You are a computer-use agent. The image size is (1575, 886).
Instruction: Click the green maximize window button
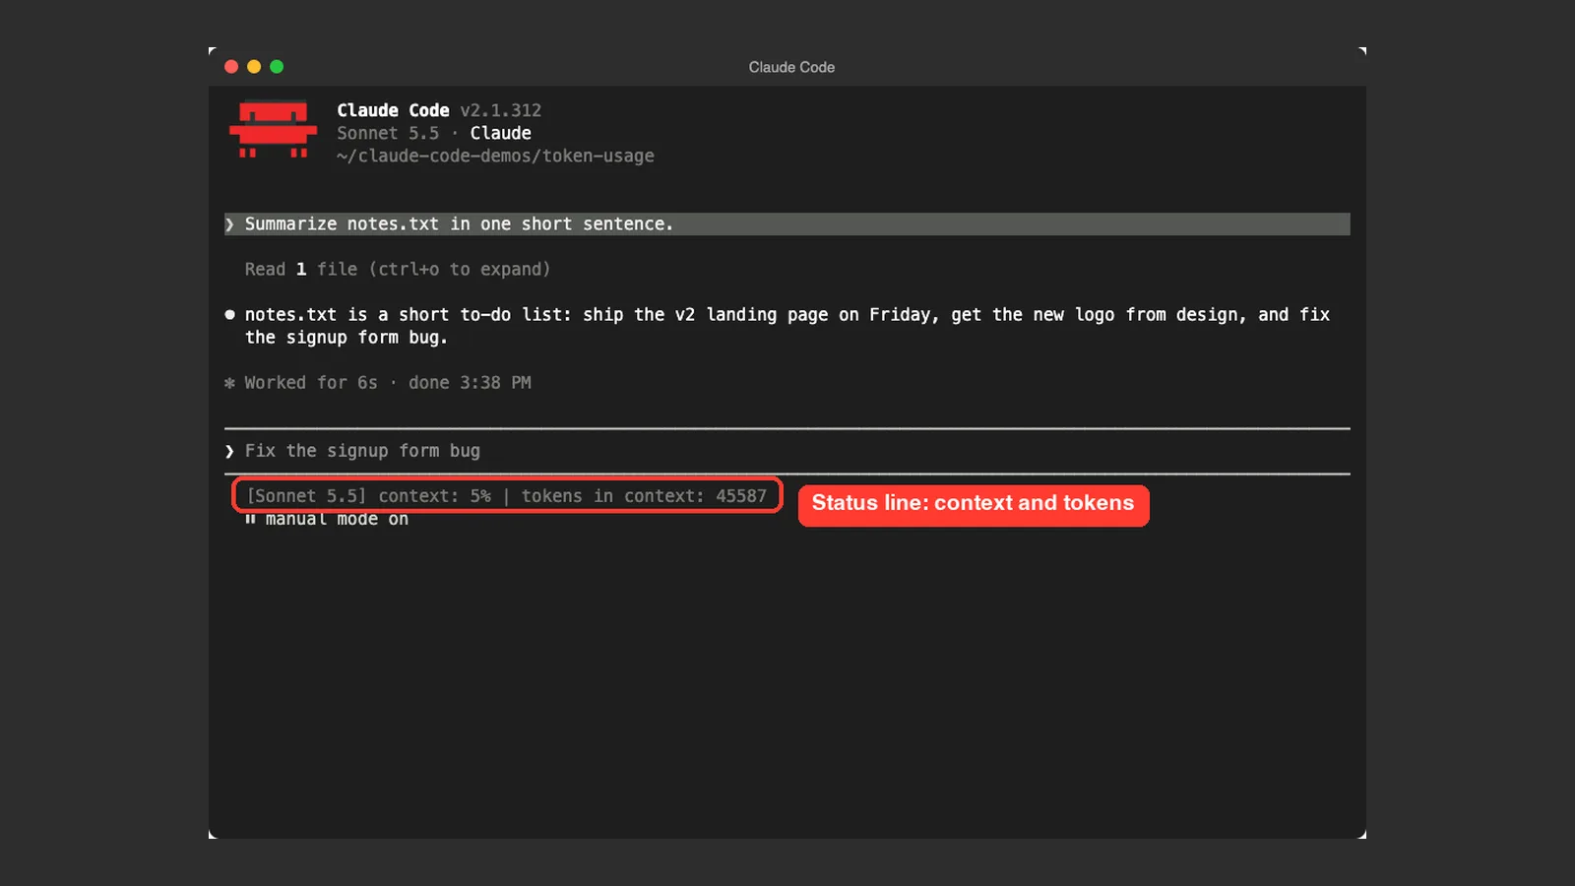pyautogui.click(x=277, y=67)
